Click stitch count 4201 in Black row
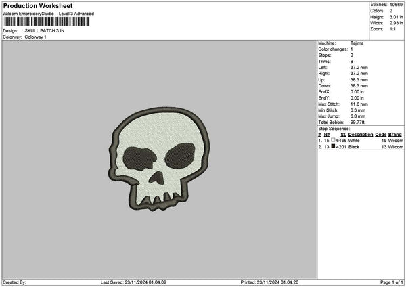The width and height of the screenshot is (406, 287). pyautogui.click(x=341, y=147)
